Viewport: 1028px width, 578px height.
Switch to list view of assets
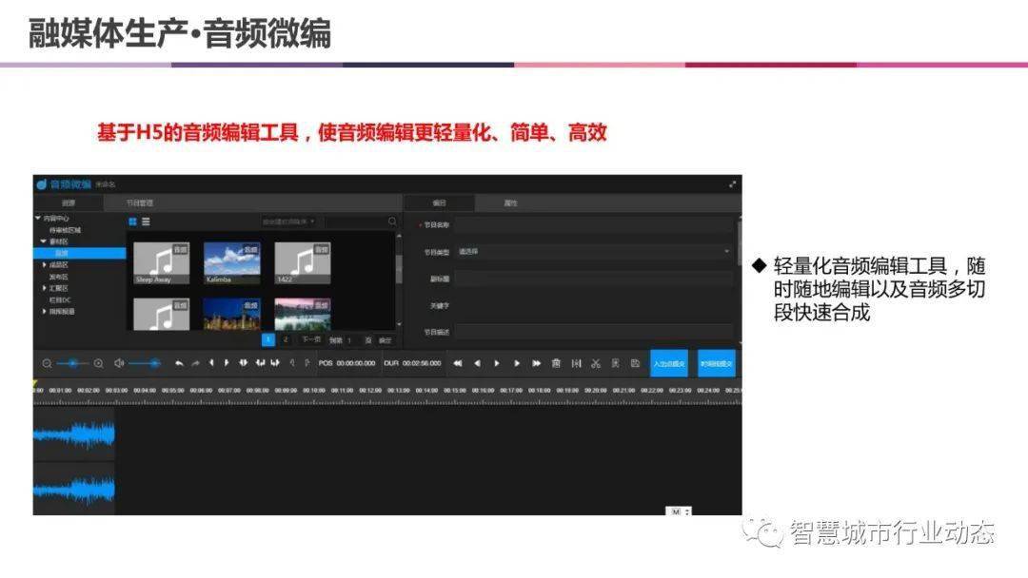146,222
